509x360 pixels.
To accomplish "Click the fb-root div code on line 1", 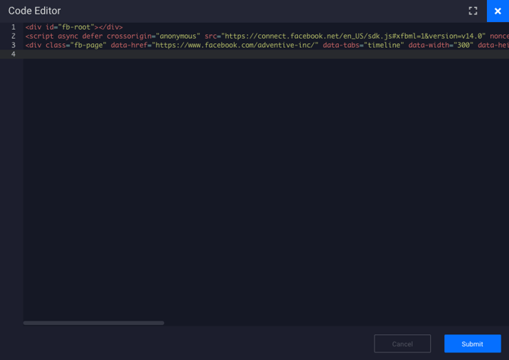I will (x=74, y=27).
